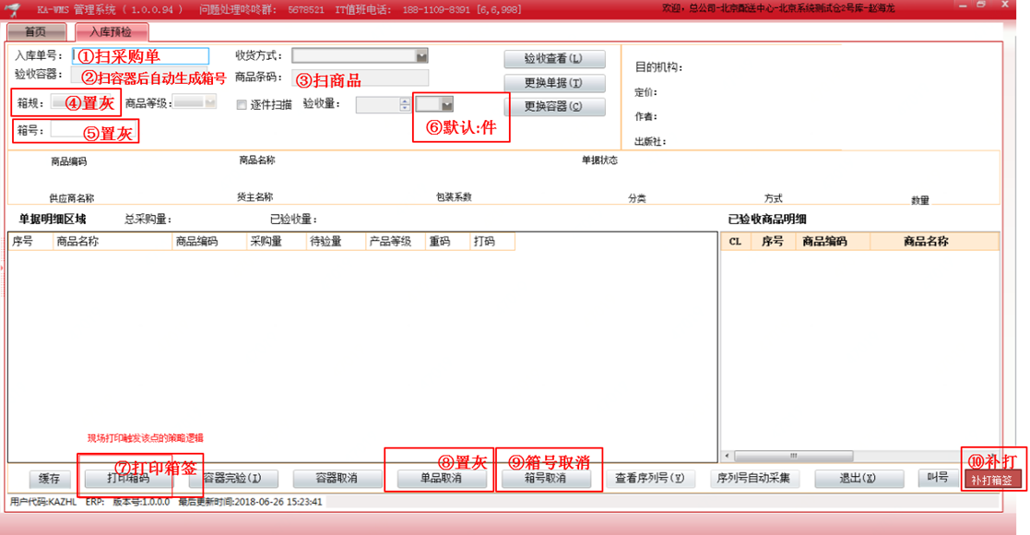Switch to the 首页 tab

[x=36, y=31]
